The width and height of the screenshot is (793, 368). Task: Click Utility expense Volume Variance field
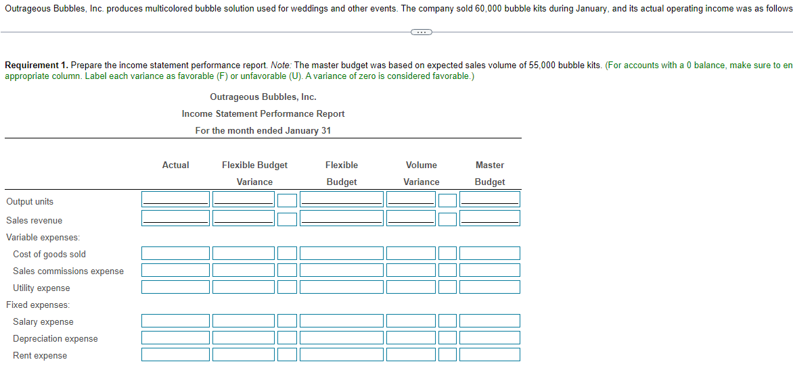[x=411, y=287]
